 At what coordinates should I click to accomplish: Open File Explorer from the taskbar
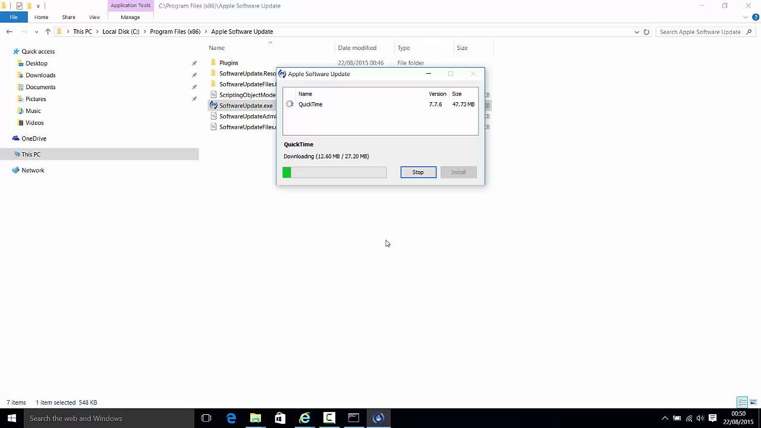coord(256,418)
